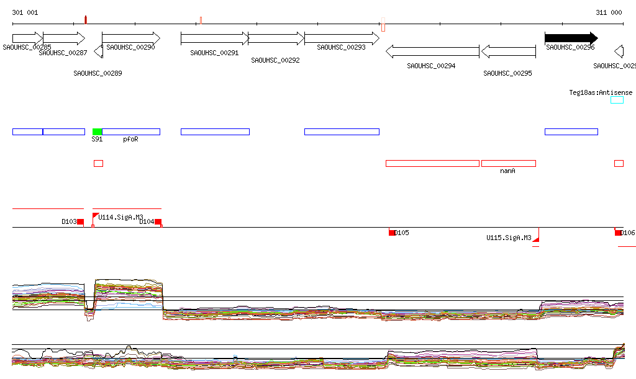Select the SAOUHSC_00292 gene arrow
This screenshot has width=636, height=379.
point(276,38)
